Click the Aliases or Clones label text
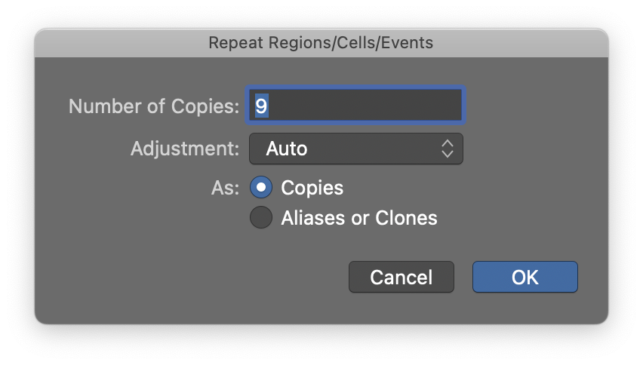The width and height of the screenshot is (643, 365). pyautogui.click(x=359, y=218)
